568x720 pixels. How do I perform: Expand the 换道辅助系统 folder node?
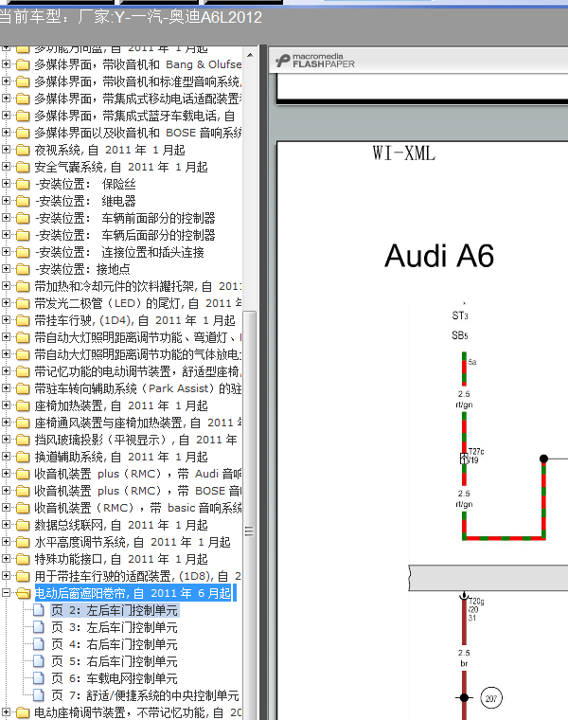(x=6, y=457)
